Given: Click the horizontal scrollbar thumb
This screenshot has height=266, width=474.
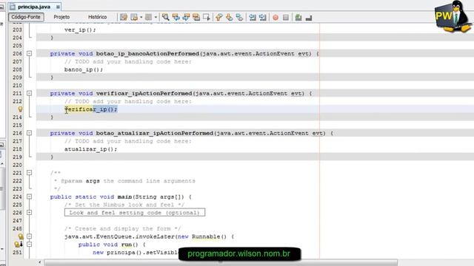Looking at the screenshot, I should point(221,263).
